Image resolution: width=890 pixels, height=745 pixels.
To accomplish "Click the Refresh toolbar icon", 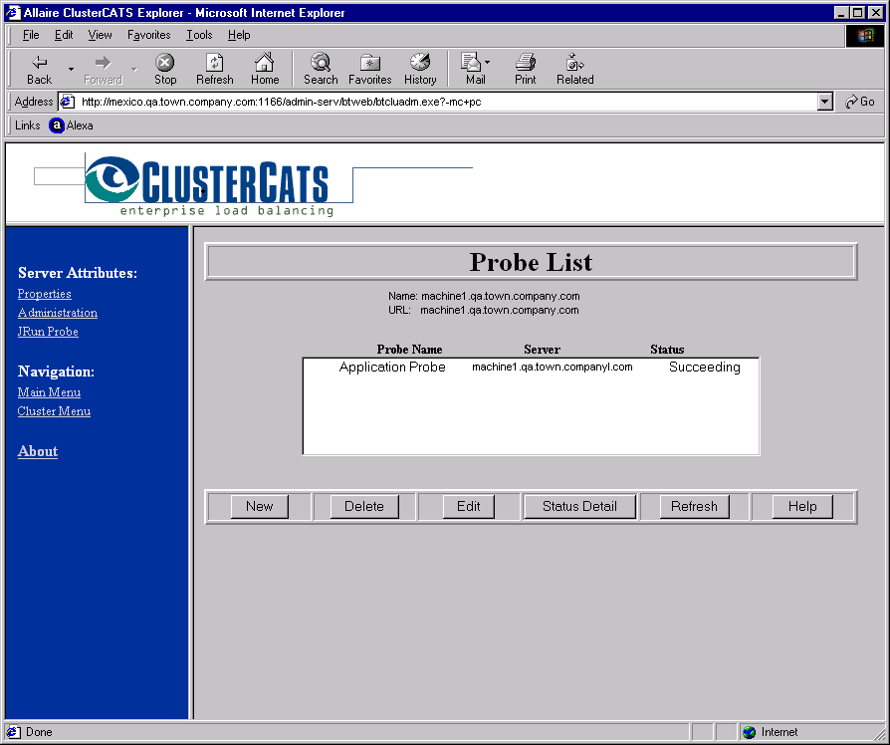I will click(215, 70).
